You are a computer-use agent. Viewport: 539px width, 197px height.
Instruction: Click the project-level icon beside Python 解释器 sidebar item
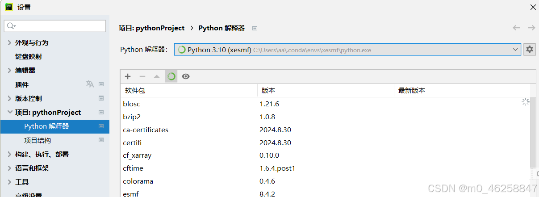[101, 126]
